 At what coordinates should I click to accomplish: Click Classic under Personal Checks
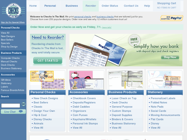click(38, 107)
